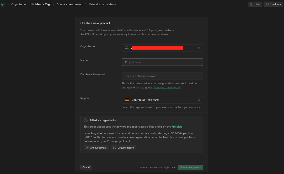Select the Extend your database breadcrumb
The image size is (284, 174).
pos(102,4)
